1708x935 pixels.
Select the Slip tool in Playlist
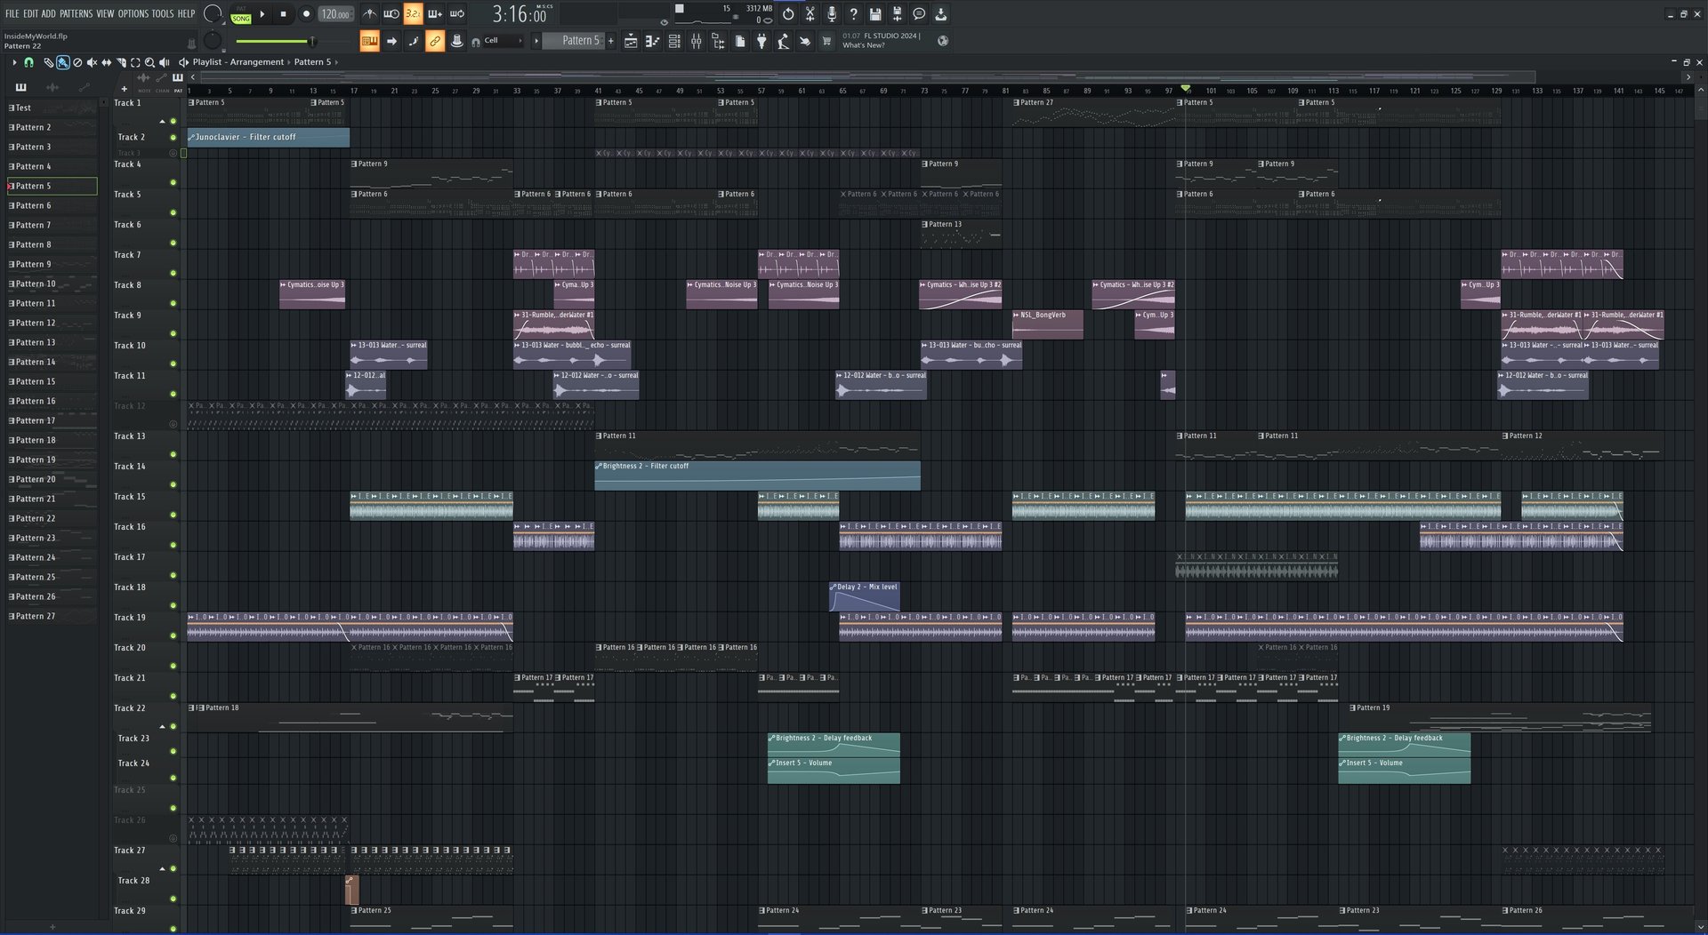[x=107, y=62]
